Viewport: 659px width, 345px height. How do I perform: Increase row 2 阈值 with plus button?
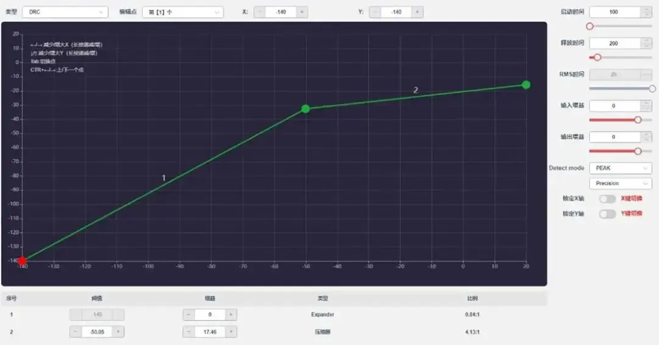coord(118,332)
